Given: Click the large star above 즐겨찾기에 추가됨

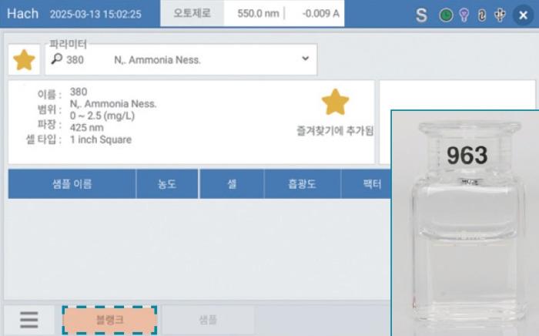Looking at the screenshot, I should [335, 102].
